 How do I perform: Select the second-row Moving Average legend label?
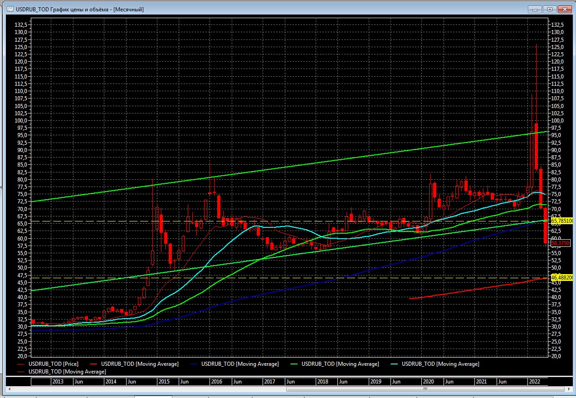tap(67, 372)
